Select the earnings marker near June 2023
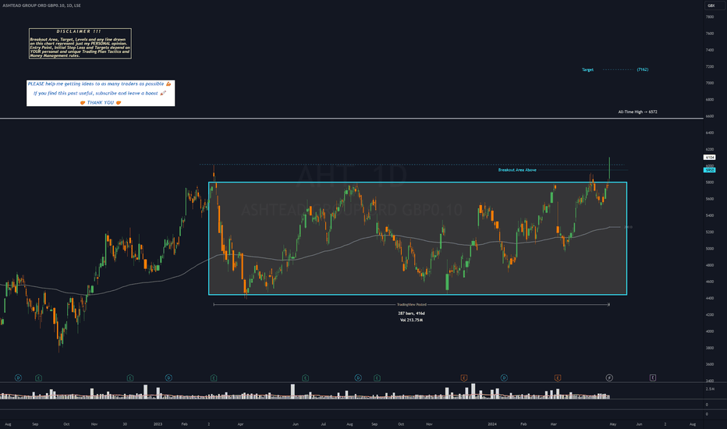Image resolution: width=727 pixels, height=429 pixels. point(305,378)
